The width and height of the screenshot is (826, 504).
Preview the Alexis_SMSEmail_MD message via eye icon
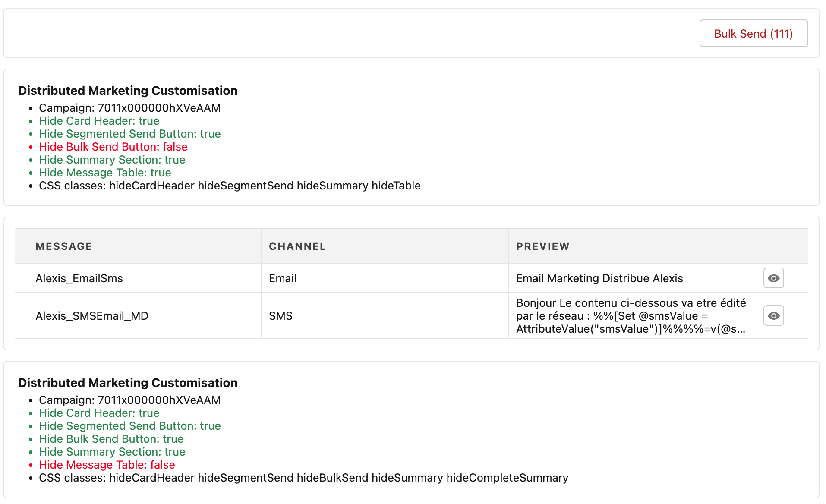pyautogui.click(x=773, y=315)
